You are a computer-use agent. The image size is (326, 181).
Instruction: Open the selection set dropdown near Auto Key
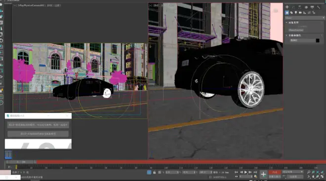[x=292, y=172]
